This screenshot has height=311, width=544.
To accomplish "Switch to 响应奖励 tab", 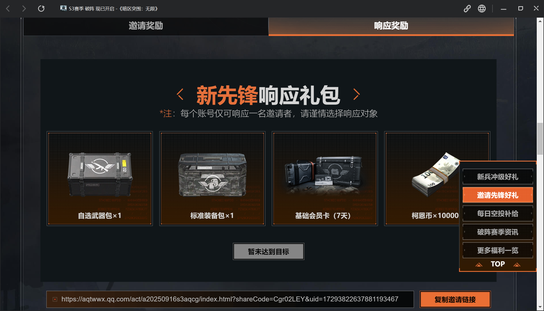I will (391, 26).
